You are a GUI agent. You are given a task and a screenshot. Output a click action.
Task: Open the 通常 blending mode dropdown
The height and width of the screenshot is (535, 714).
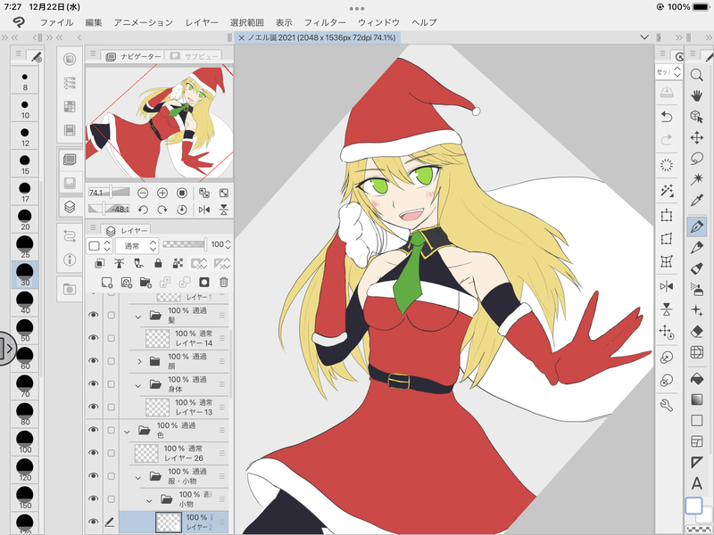(137, 246)
